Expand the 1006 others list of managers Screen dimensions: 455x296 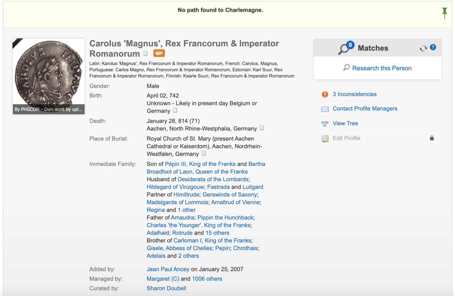click(207, 279)
